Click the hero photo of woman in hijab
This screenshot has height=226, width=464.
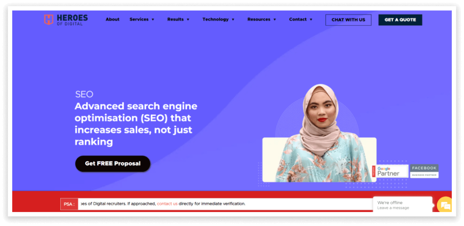[x=320, y=133]
